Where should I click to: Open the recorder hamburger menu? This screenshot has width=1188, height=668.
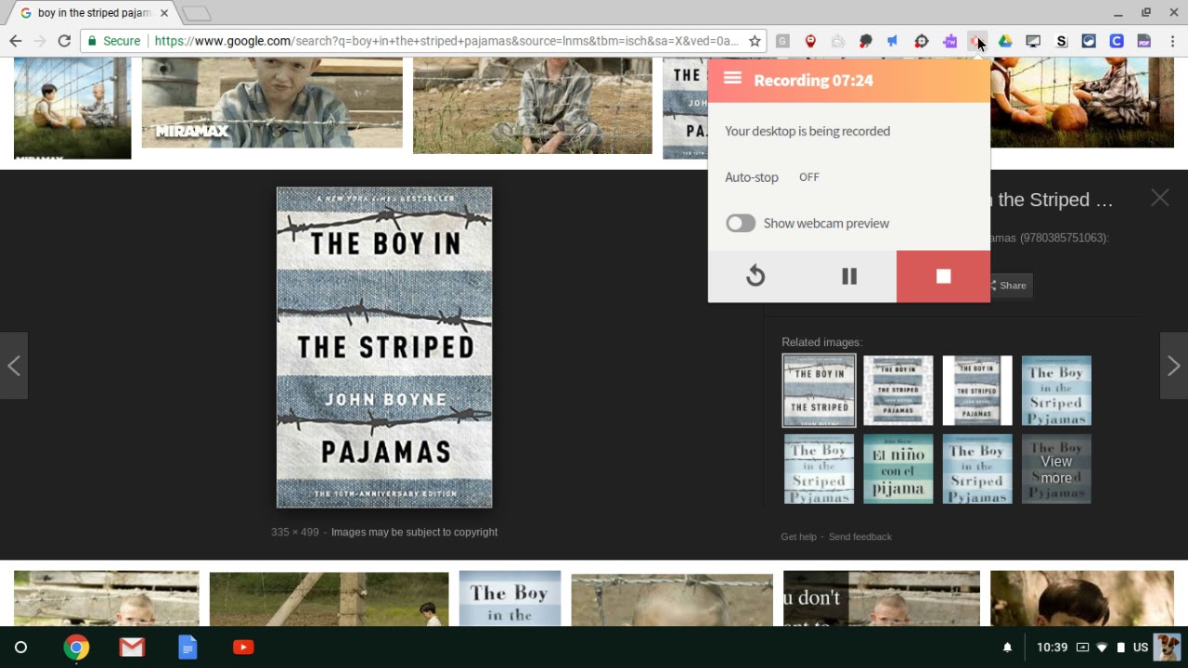click(732, 79)
